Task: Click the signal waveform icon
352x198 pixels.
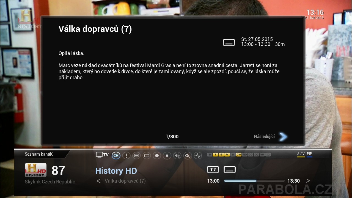Action: 198,156
